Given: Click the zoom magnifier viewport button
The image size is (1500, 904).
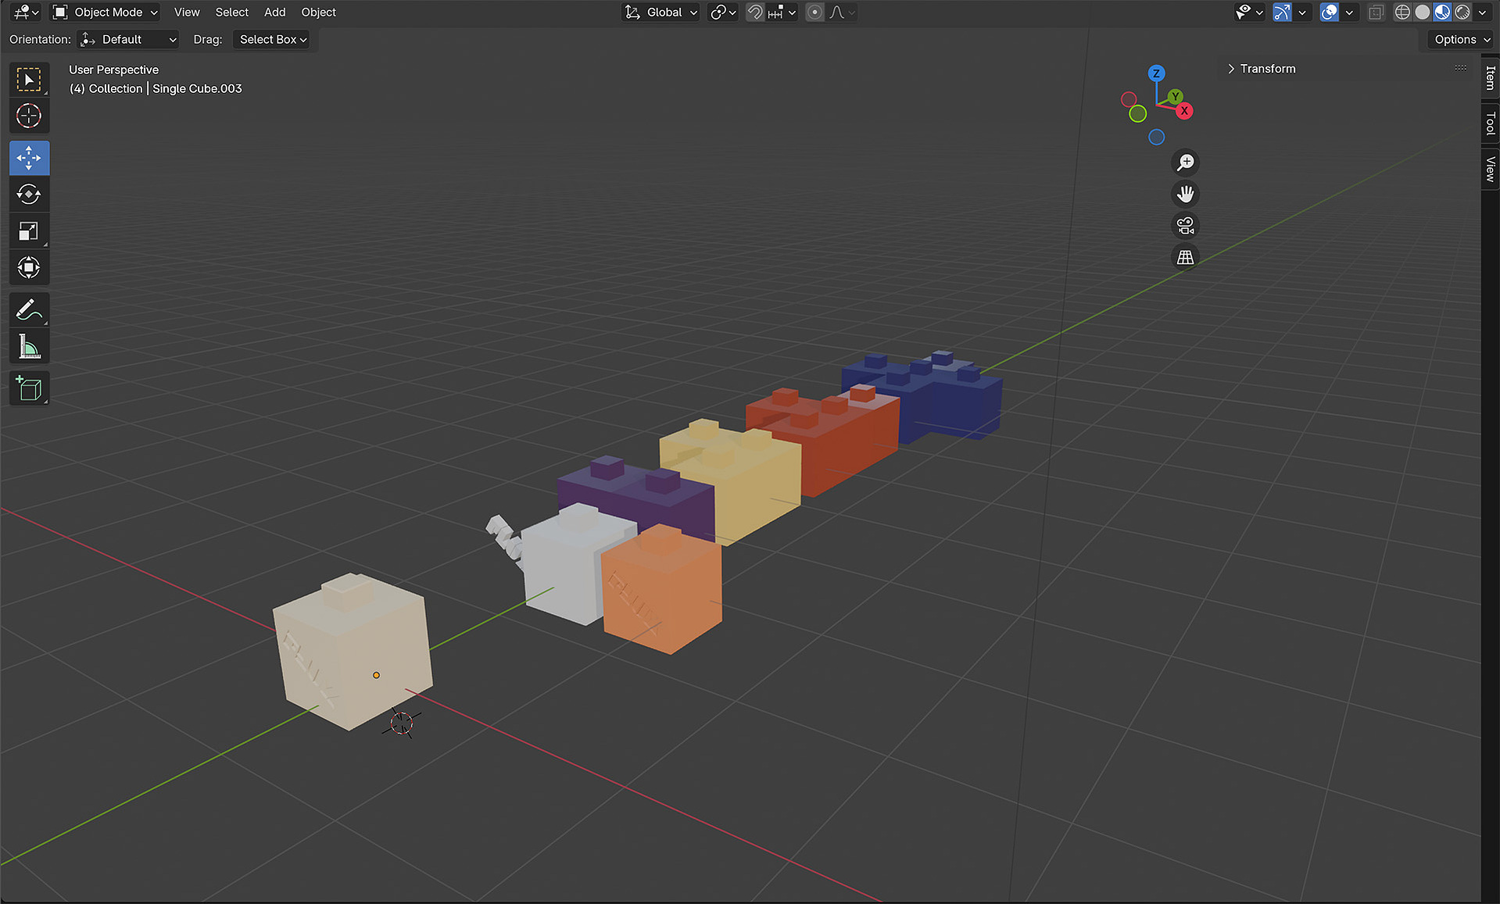Looking at the screenshot, I should click(1186, 163).
